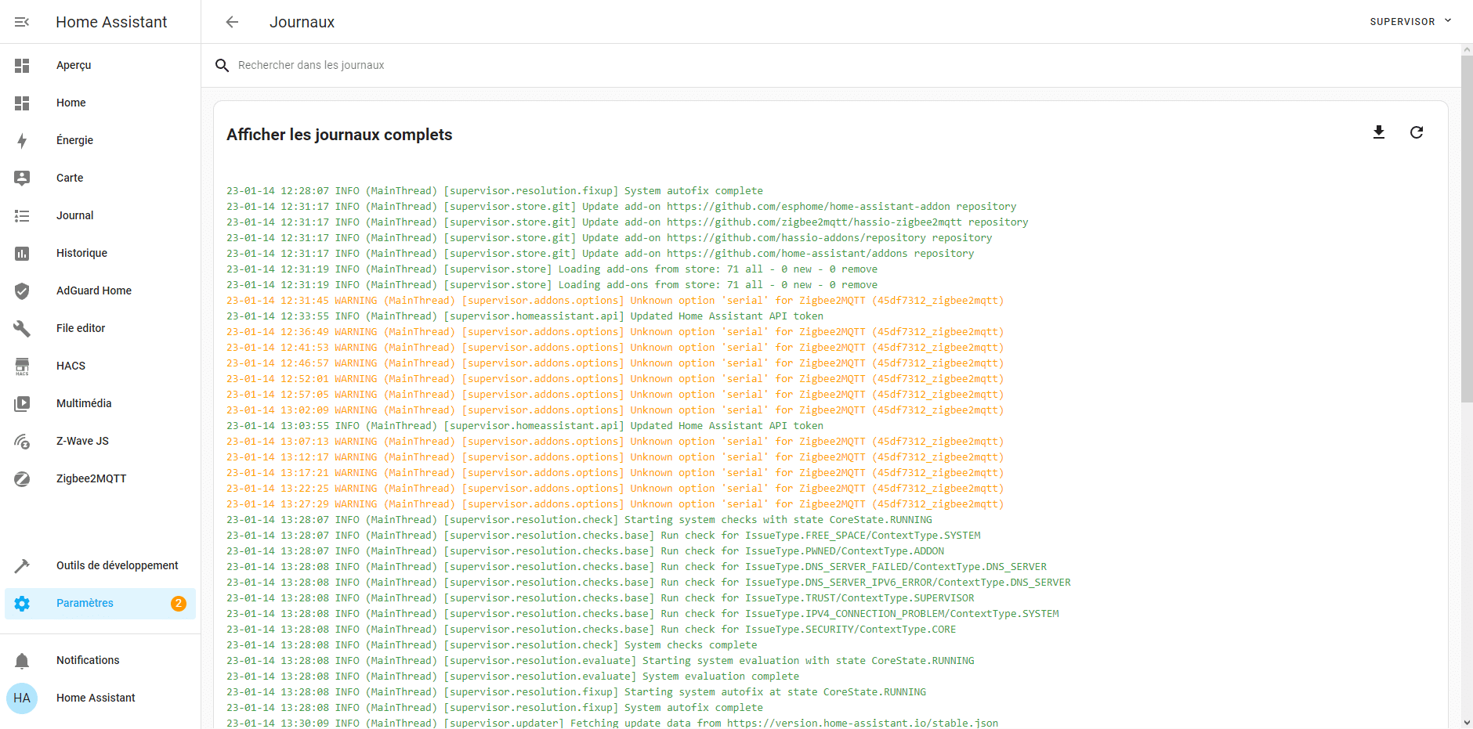Viewport: 1473px width, 729px height.
Task: Open the File editor wrench icon
Action: [22, 329]
